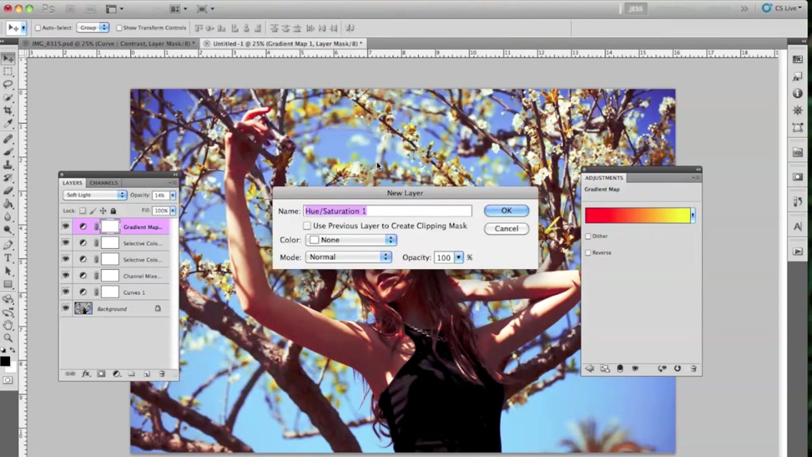
Task: Enable the Dither checkbox
Action: click(588, 237)
